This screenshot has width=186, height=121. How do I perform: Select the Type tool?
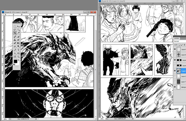coord(18,50)
